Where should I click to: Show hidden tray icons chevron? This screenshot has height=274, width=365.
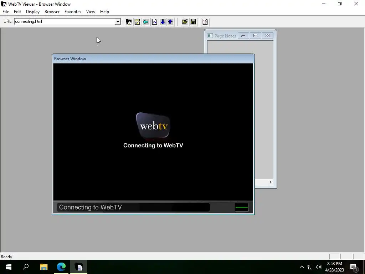[302, 267]
